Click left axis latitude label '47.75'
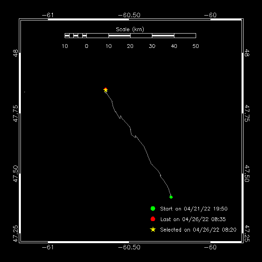Viewport: 262px width, 262px height. click(x=16, y=113)
